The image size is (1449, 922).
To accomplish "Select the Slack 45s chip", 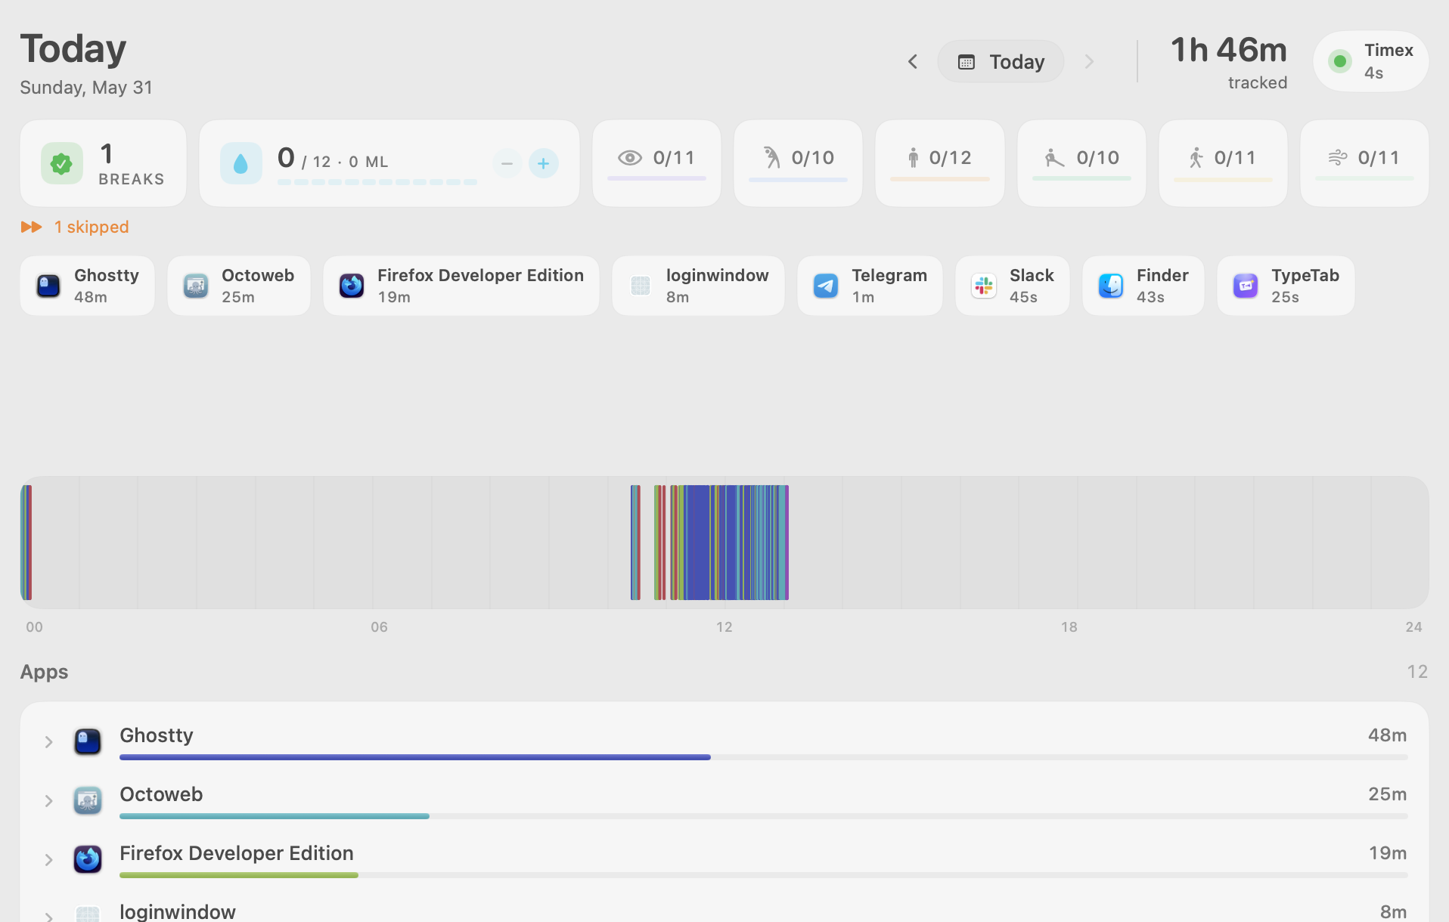I will [x=1012, y=286].
